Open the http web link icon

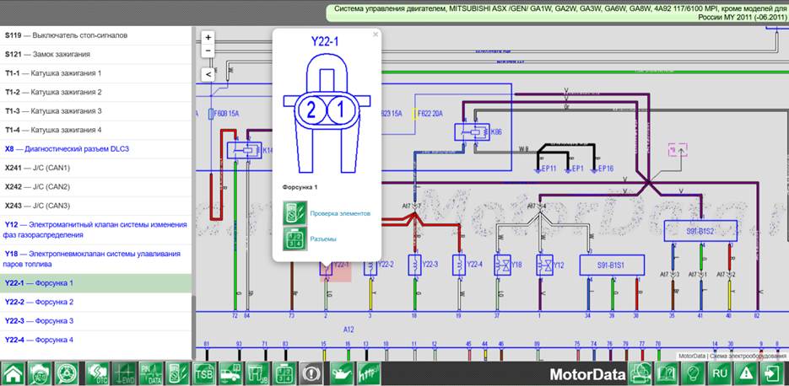[x=370, y=373]
